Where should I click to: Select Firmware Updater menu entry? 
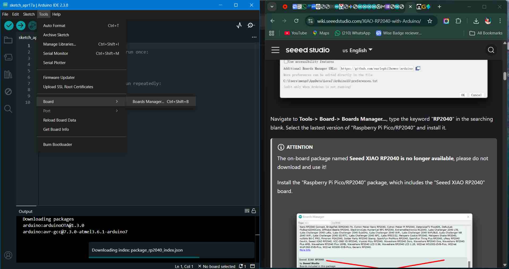pos(81,77)
